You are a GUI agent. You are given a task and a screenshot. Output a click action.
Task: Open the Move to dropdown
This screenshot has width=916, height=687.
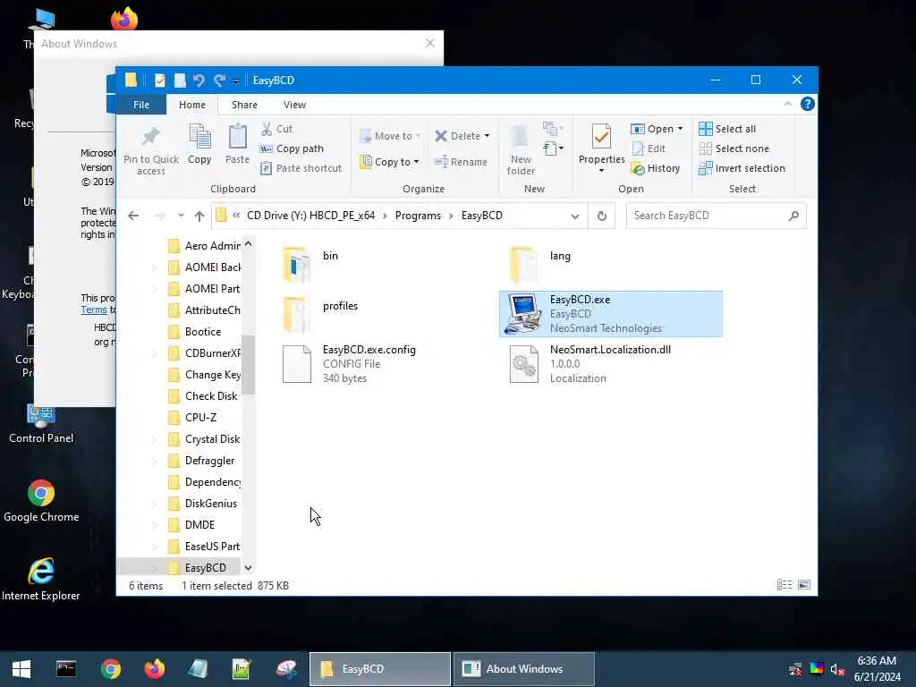[x=390, y=136]
